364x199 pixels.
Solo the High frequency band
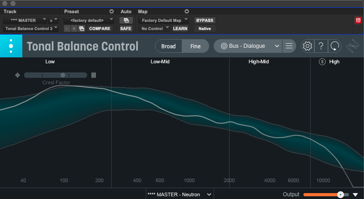click(322, 61)
